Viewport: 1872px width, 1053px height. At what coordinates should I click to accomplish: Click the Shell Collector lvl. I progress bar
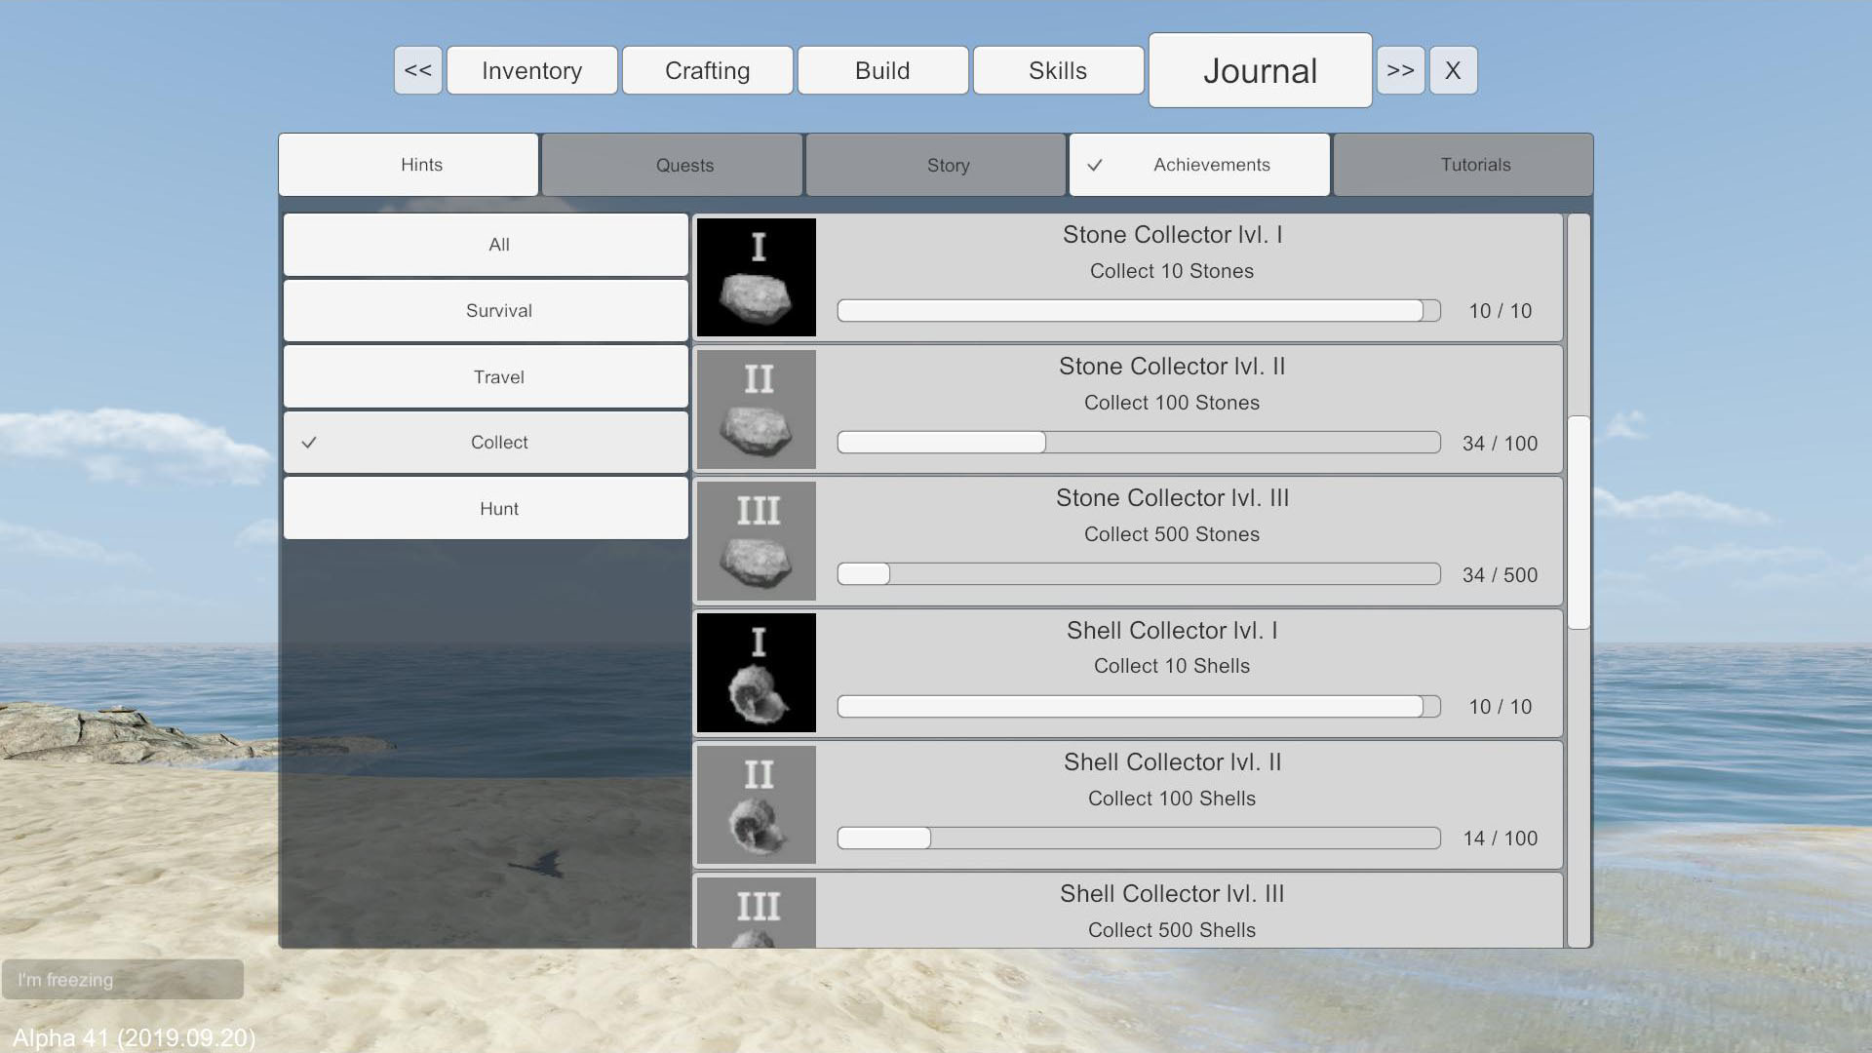[x=1139, y=706]
